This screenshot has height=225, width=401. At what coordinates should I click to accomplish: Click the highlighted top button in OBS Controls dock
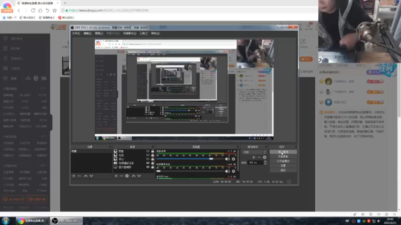pos(283,152)
